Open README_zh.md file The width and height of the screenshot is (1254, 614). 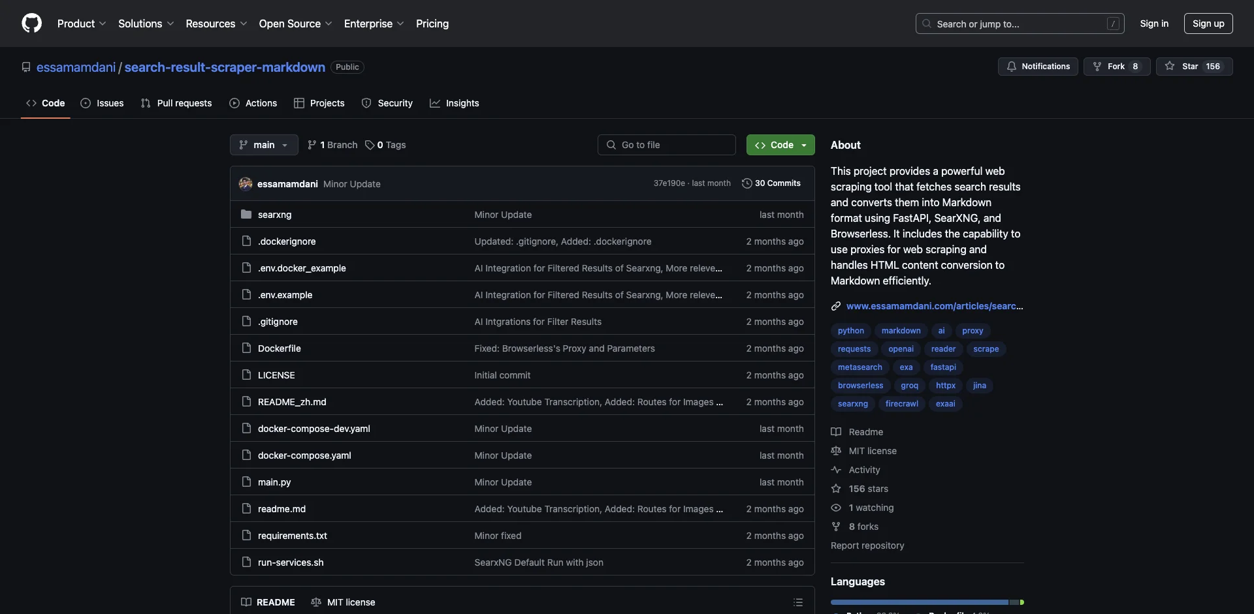tap(292, 402)
